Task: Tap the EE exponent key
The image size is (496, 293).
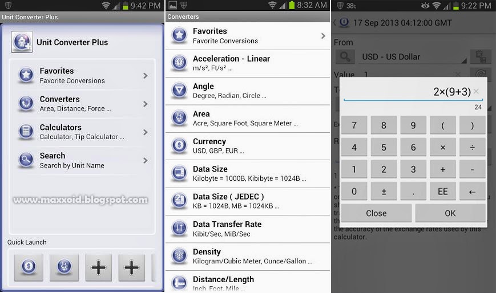Action: pyautogui.click(x=443, y=191)
